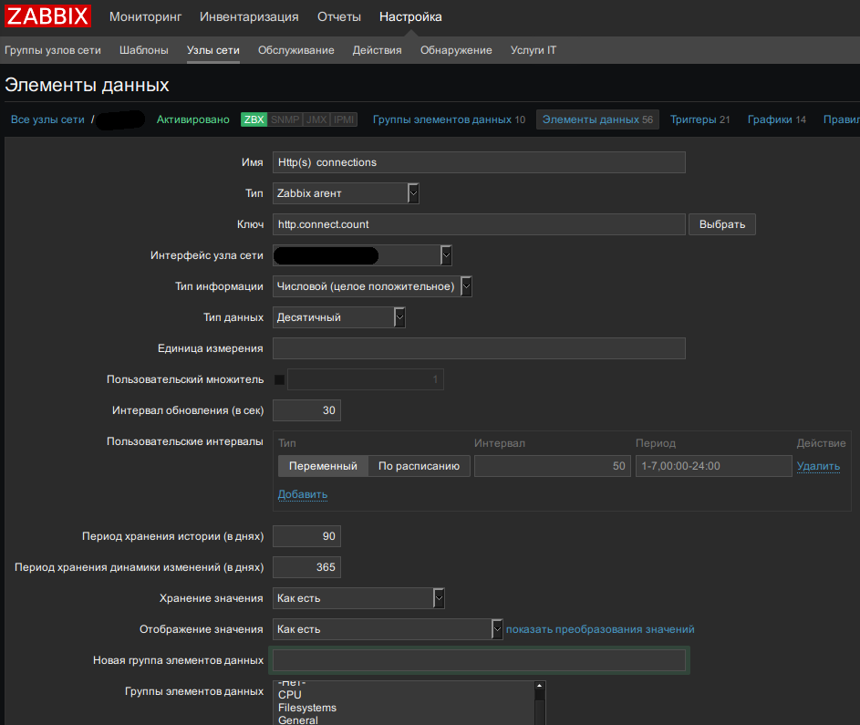This screenshot has width=860, height=725.
Task: Open the Триггеры tab
Action: 699,119
